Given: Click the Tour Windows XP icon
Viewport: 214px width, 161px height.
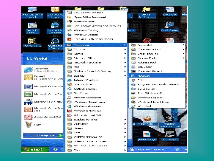Looking at the screenshot, I should click(133, 93).
